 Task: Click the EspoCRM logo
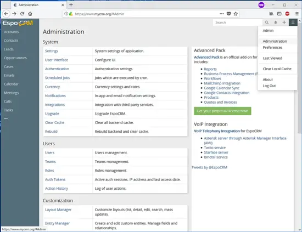18,23
